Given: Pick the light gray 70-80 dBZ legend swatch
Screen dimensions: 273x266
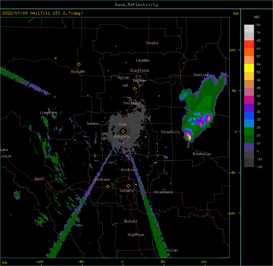Looking at the screenshot, I should pos(249,29).
